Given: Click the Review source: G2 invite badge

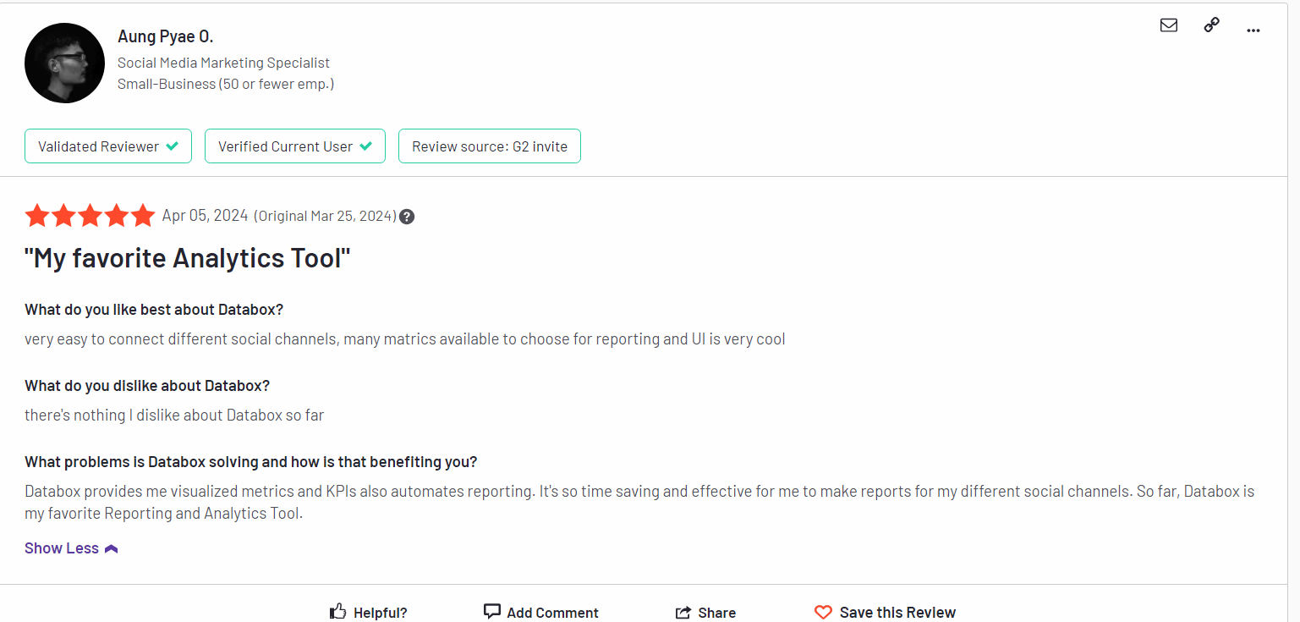Looking at the screenshot, I should click(490, 146).
